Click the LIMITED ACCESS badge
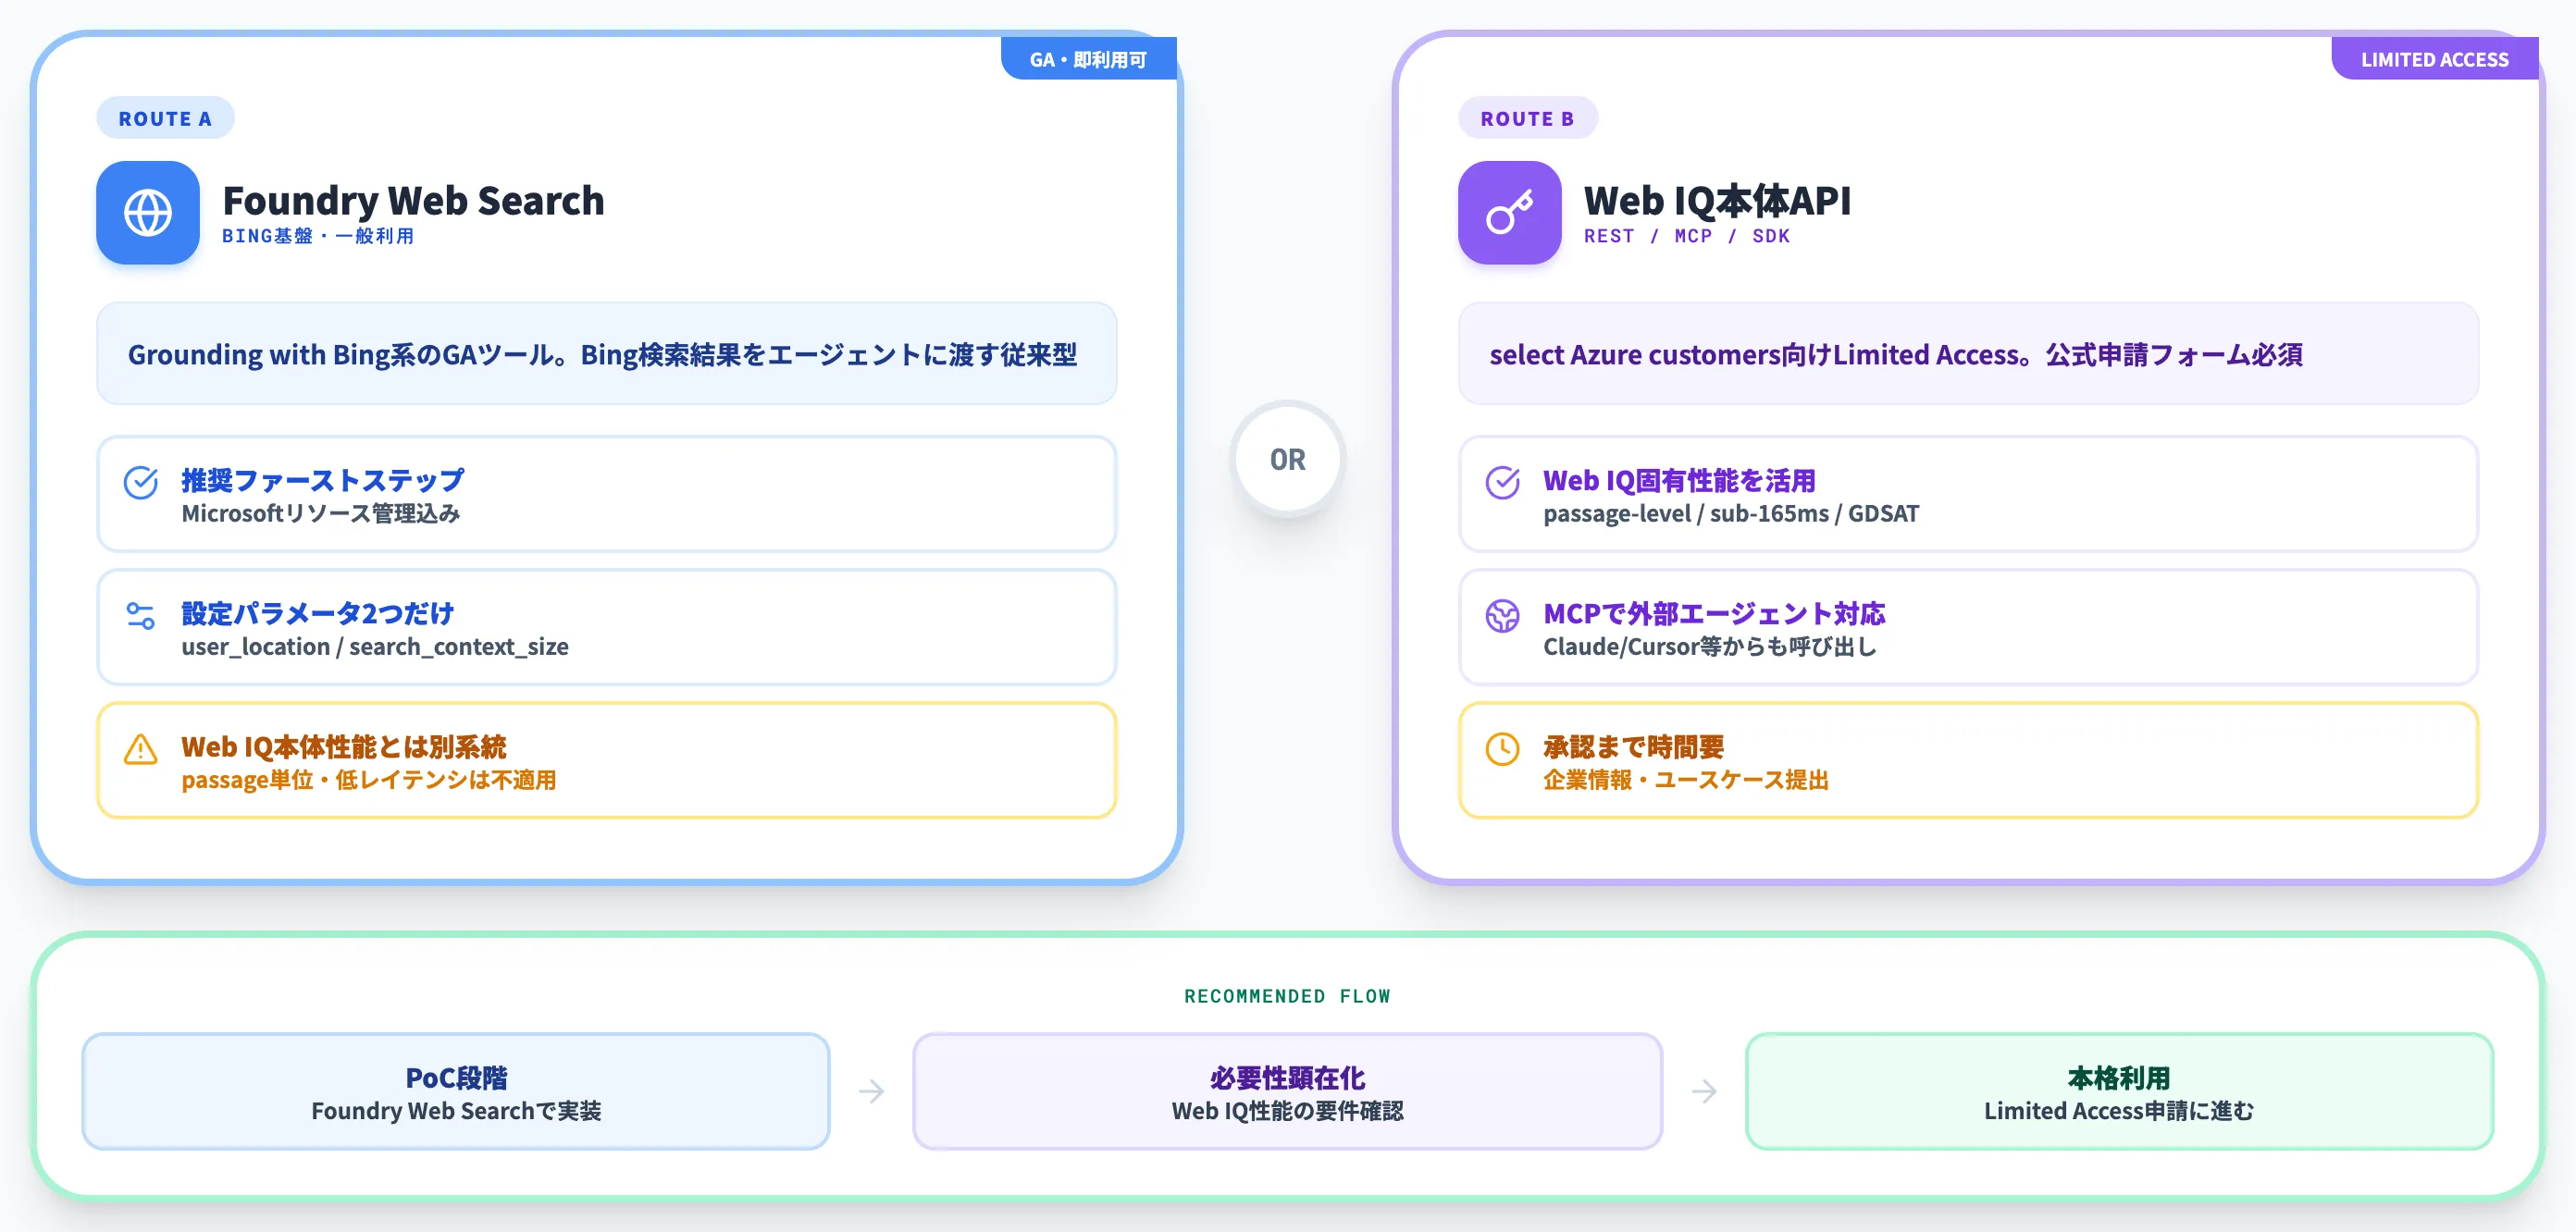The height and width of the screenshot is (1232, 2576). coord(2435,59)
